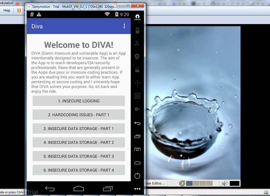Open the Genymotion battery widget
The width and height of the screenshot is (270, 196).
tap(137, 30)
